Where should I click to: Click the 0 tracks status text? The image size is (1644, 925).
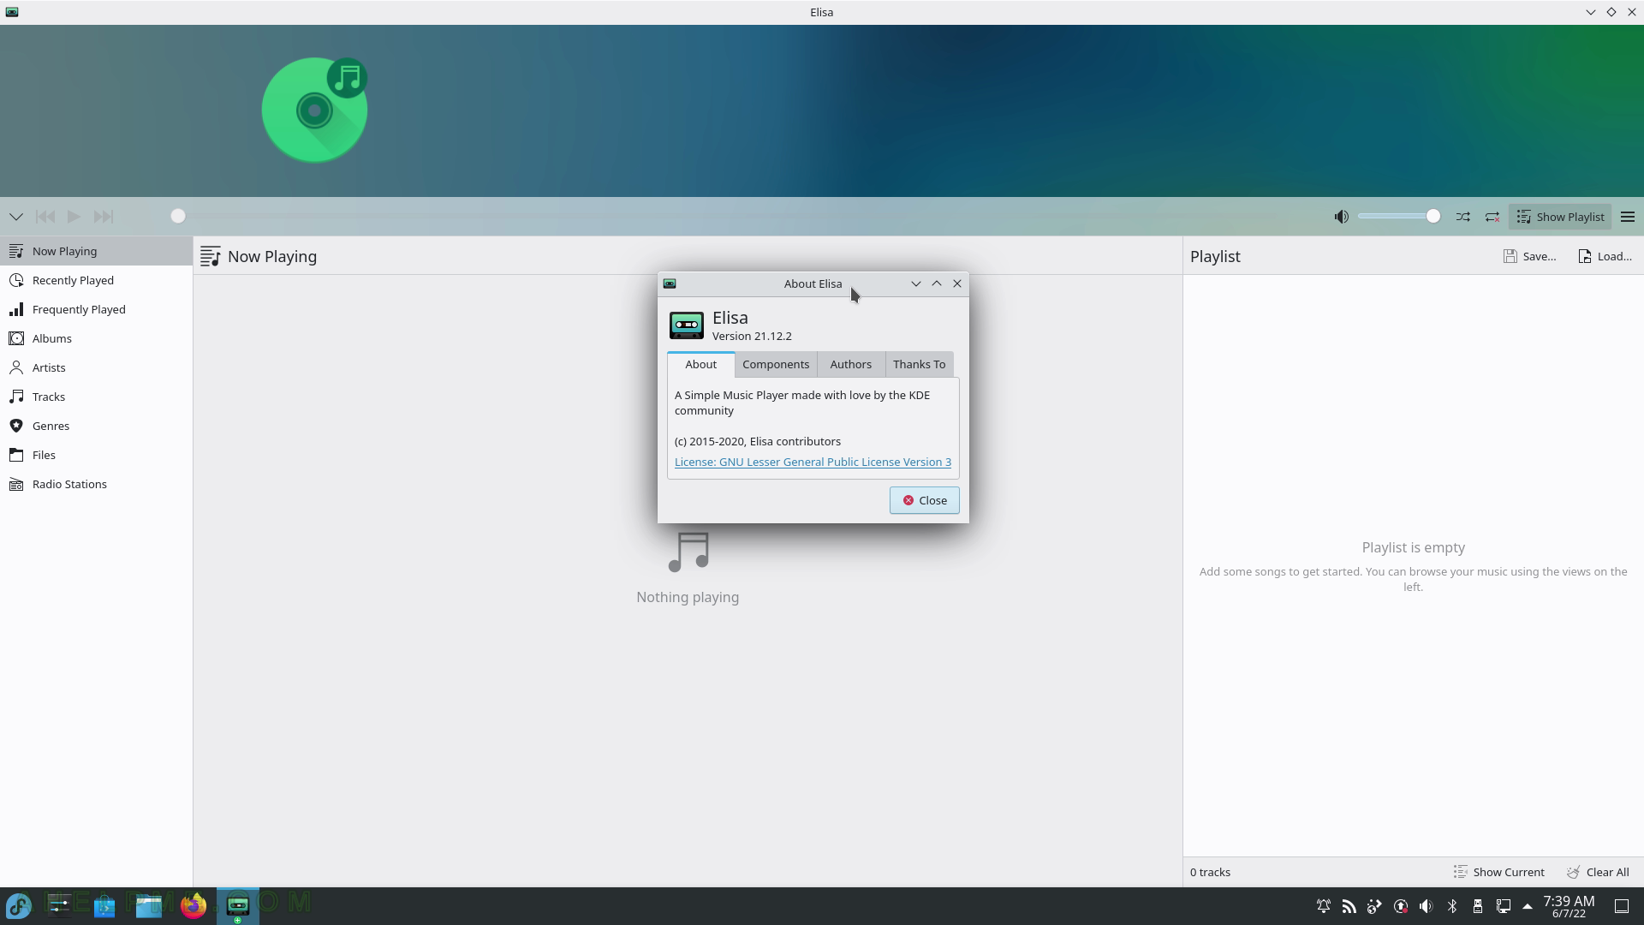1210,872
